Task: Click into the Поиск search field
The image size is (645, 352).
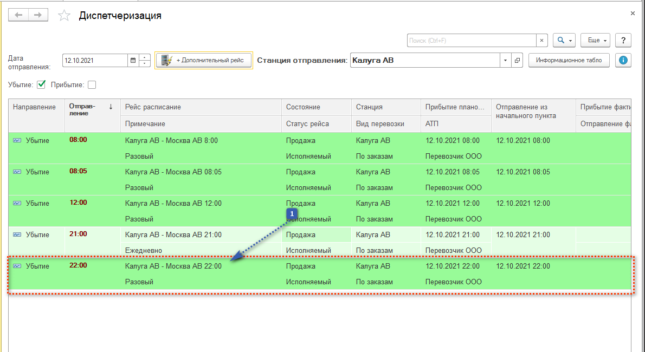Action: coord(472,41)
